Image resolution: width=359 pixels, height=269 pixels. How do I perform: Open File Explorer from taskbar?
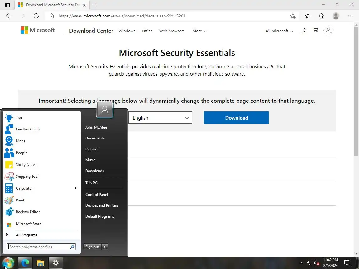[40, 263]
